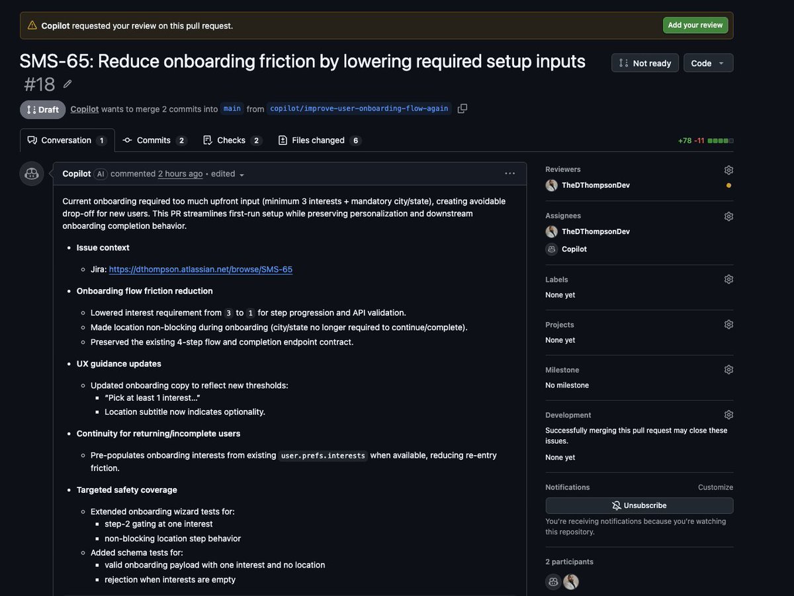Viewport: 794px width, 596px height.
Task: Click Copilot name in comment header
Action: click(77, 173)
